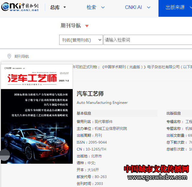Click the chevron arrow beside CNKI AI
This screenshot has height=187, width=192.
point(149,7)
